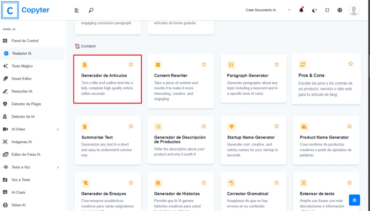Image resolution: width=370 pixels, height=211 pixels.
Task: Change language with the globe icon
Action: [x=340, y=10]
